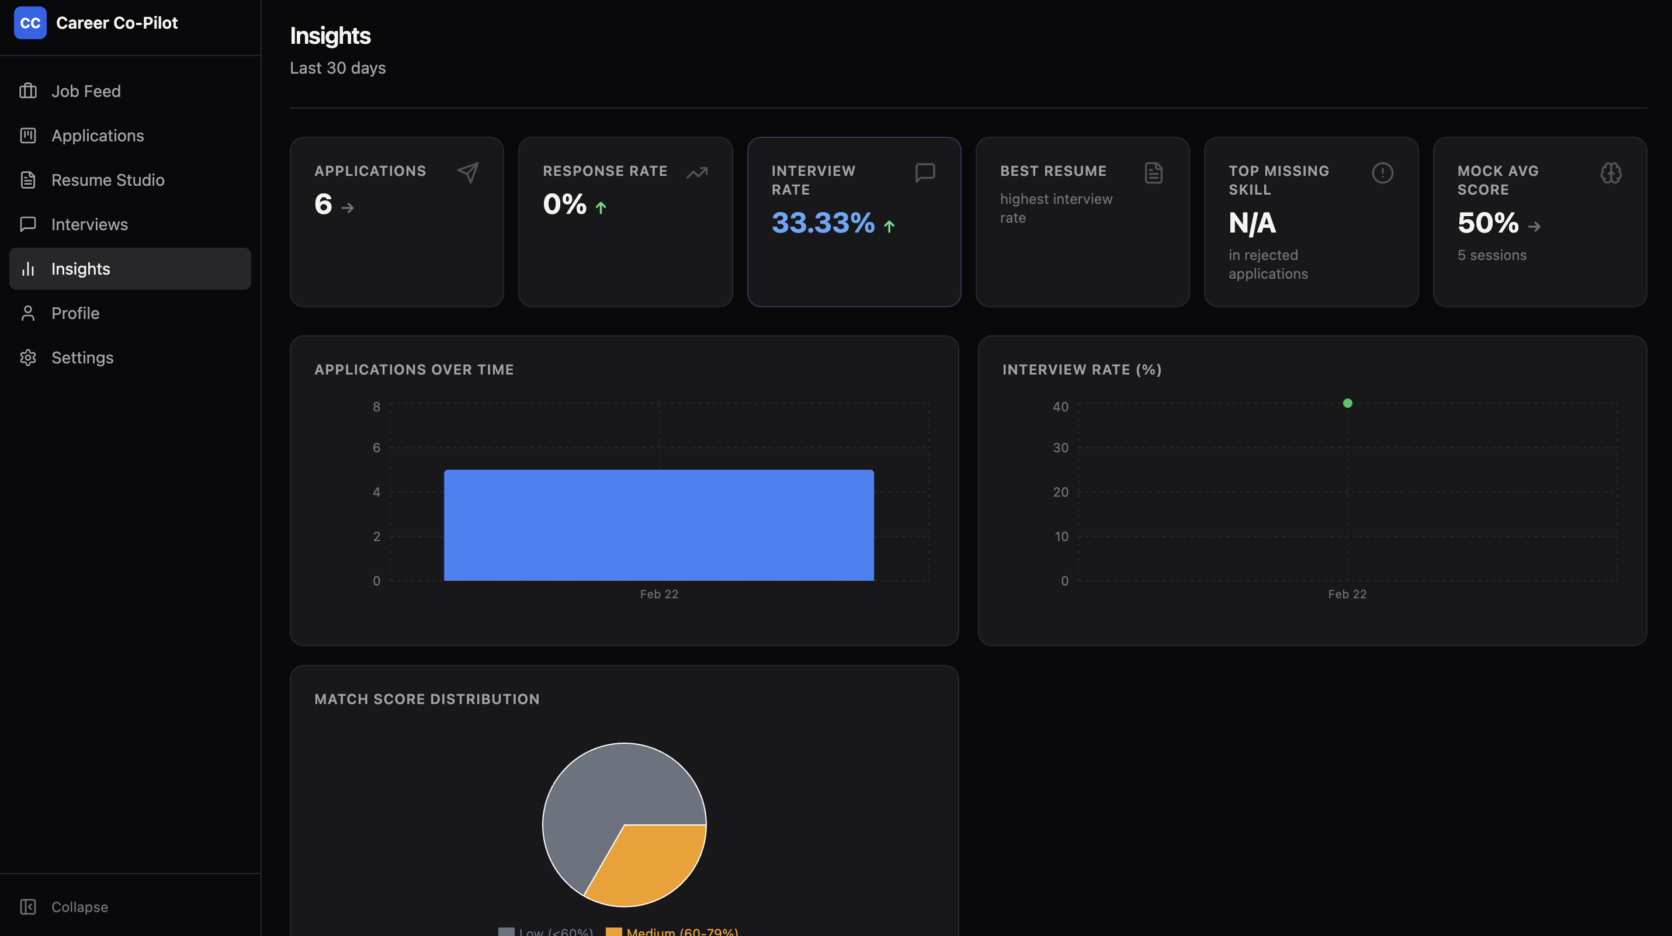The width and height of the screenshot is (1672, 936).
Task: Click the paper plane icon in Applications card
Action: click(x=468, y=172)
